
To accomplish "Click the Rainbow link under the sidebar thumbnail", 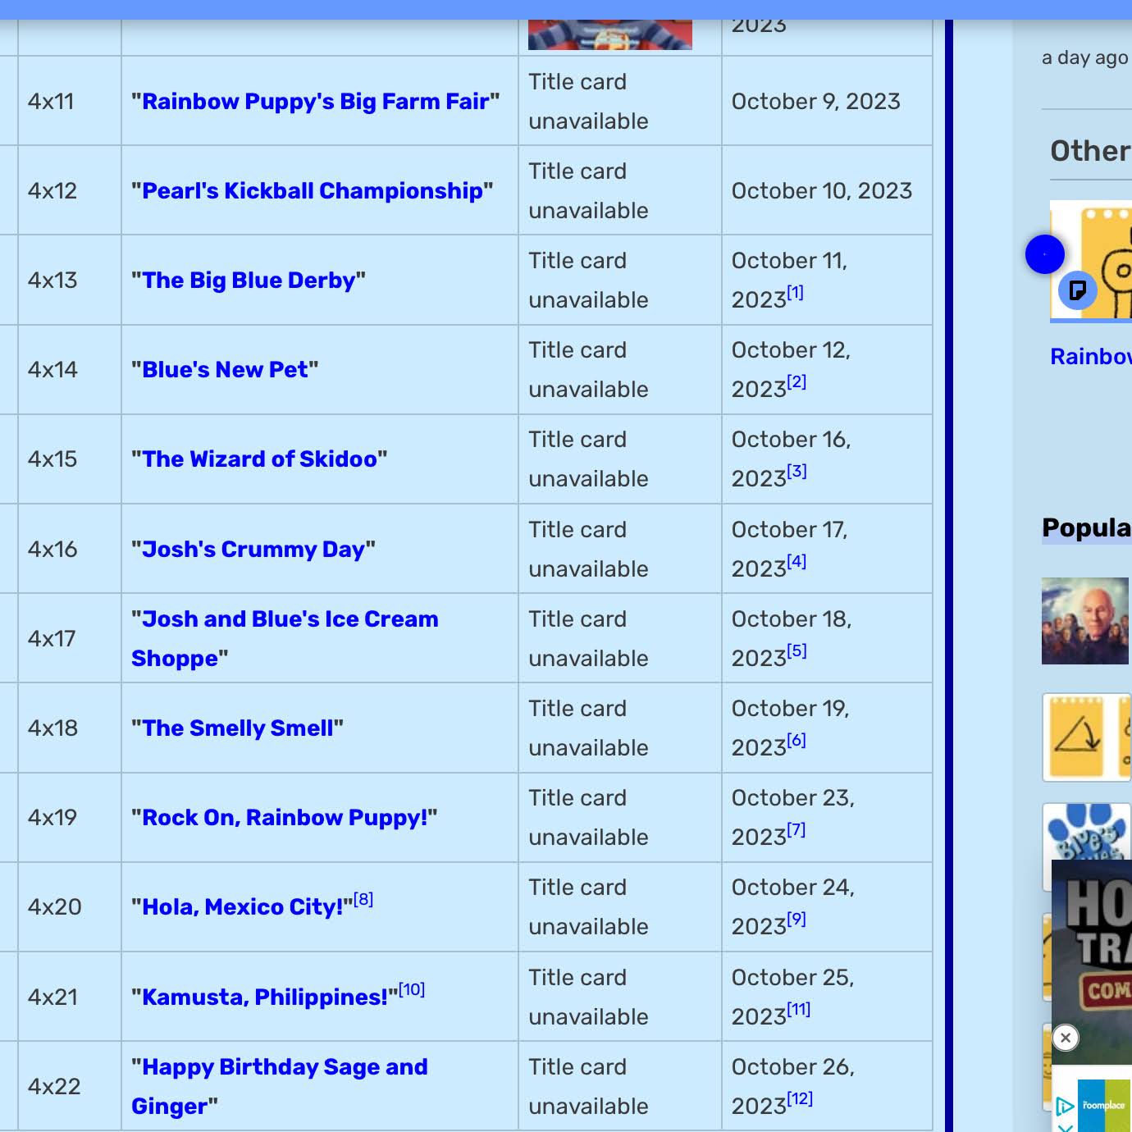I will 1090,356.
